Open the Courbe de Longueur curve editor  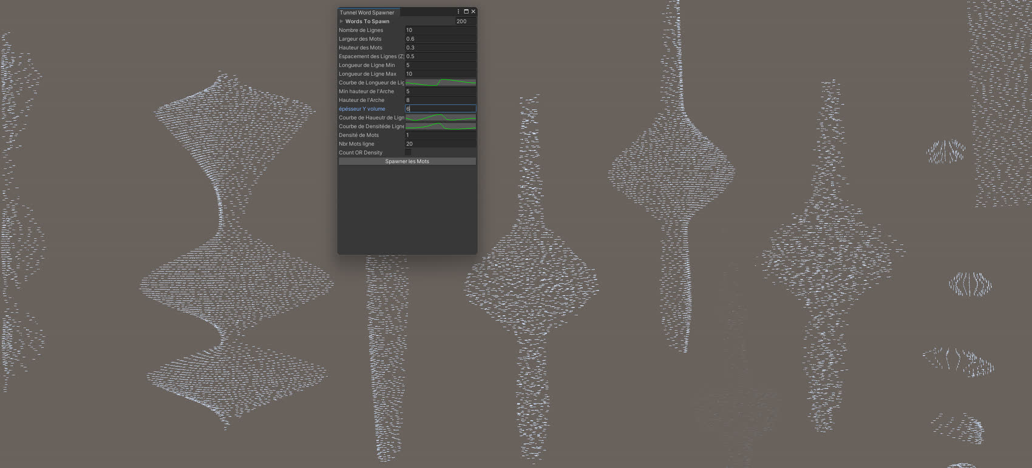coord(441,82)
